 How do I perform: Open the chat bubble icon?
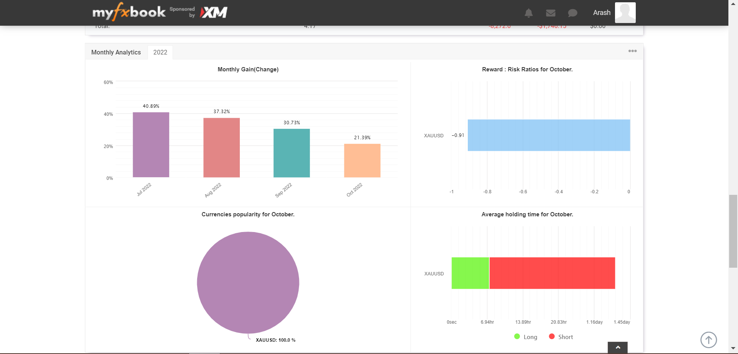click(572, 13)
